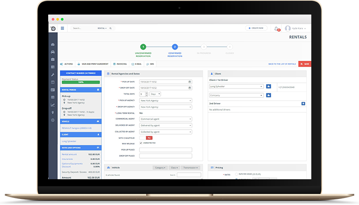Image resolution: width=359 pixels, height=205 pixels.
Task: Click the Create New button
Action: pyautogui.click(x=256, y=28)
